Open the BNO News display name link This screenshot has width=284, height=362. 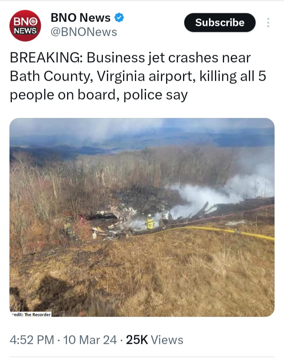point(80,17)
